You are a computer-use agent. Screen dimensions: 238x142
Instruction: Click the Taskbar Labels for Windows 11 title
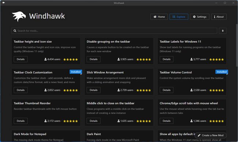click(x=180, y=42)
